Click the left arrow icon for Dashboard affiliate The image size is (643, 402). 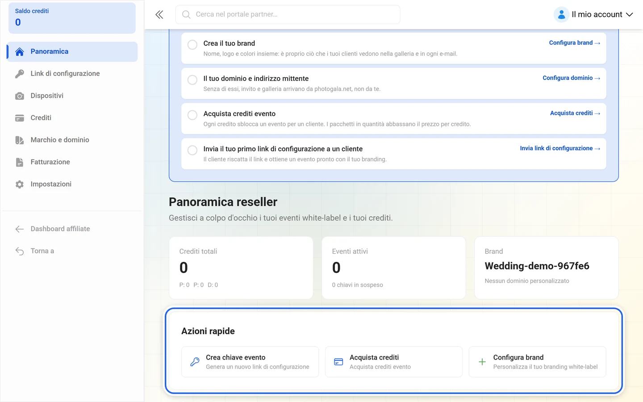(20, 229)
